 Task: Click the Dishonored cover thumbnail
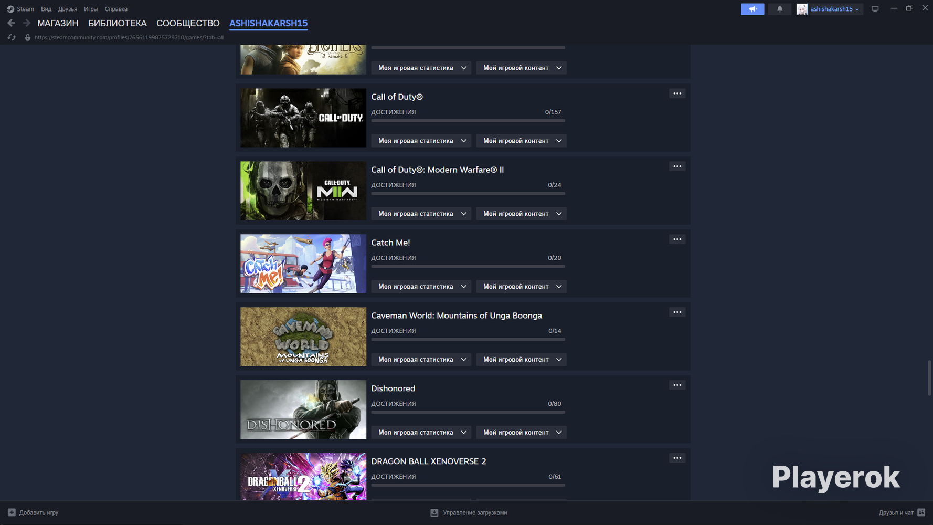303,409
